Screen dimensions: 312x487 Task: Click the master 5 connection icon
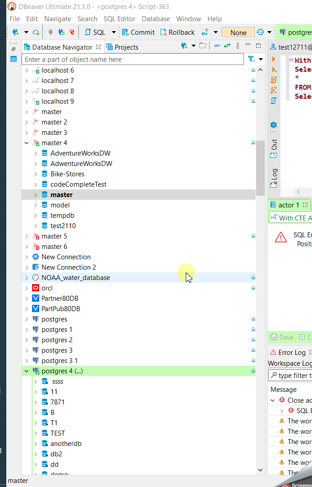[x=36, y=236]
